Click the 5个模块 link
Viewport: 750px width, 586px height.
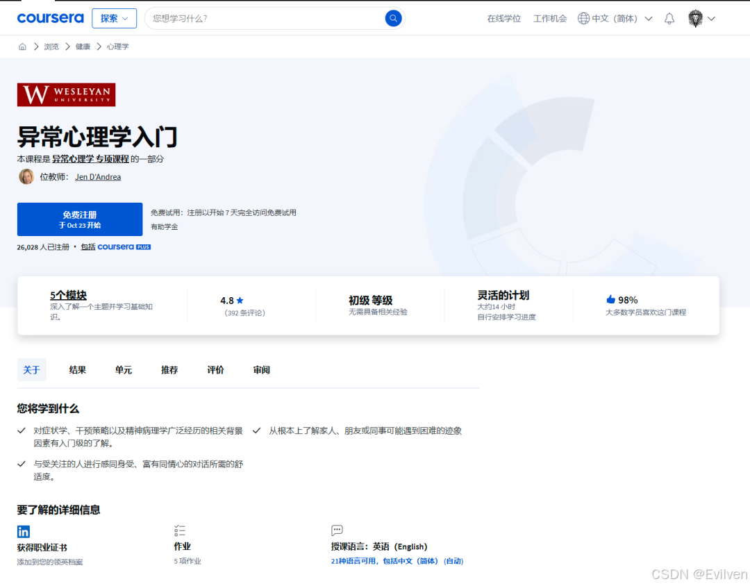pyautogui.click(x=68, y=295)
